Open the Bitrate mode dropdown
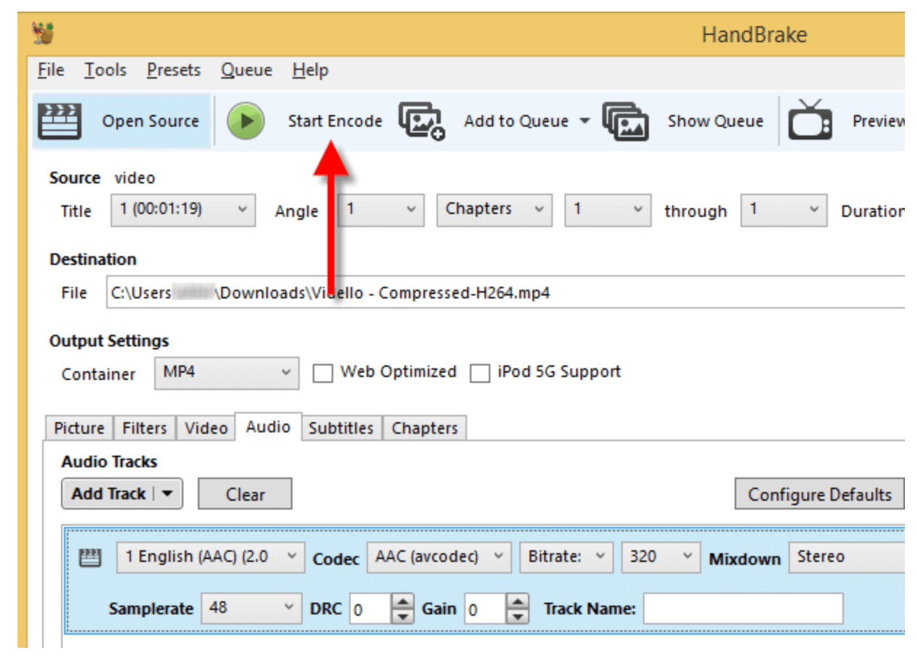The image size is (918, 658). 567,557
